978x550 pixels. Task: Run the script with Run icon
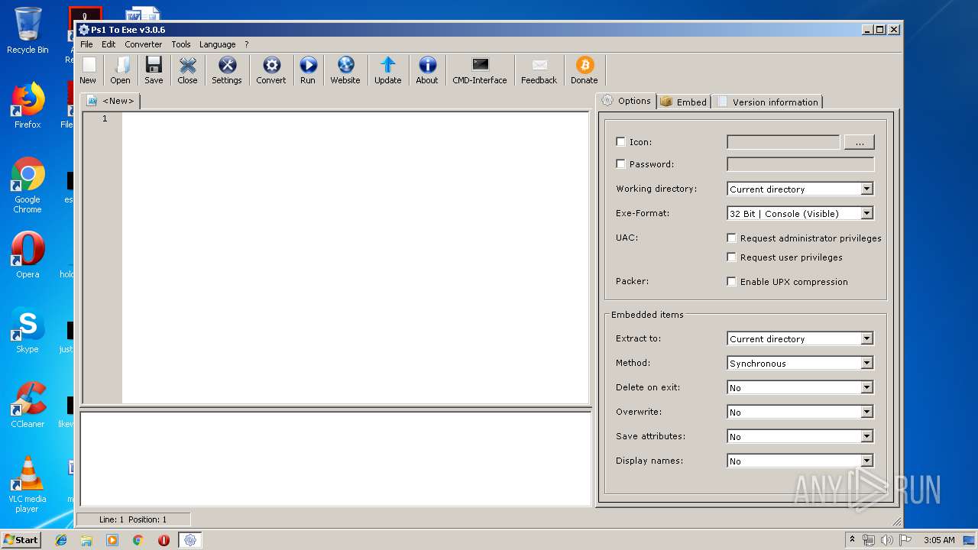(x=308, y=70)
